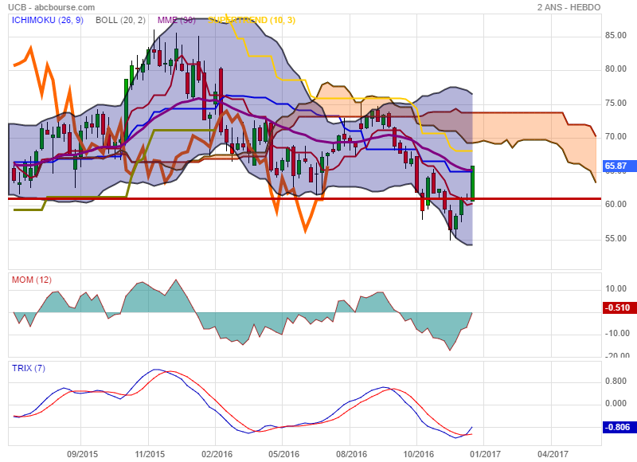Click the 11/2015 date axis label
The image size is (637, 462).
point(150,454)
